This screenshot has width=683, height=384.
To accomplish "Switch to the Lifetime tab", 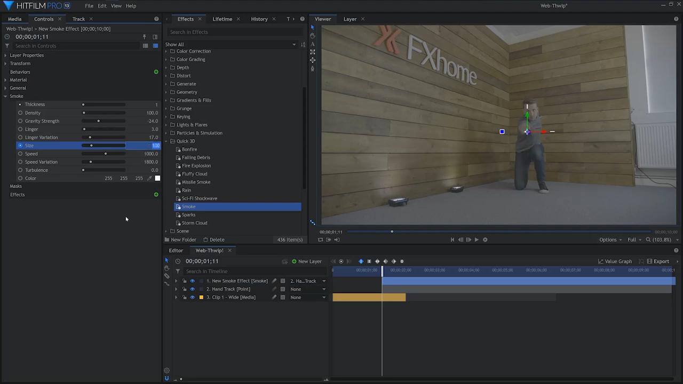I will (x=223, y=19).
